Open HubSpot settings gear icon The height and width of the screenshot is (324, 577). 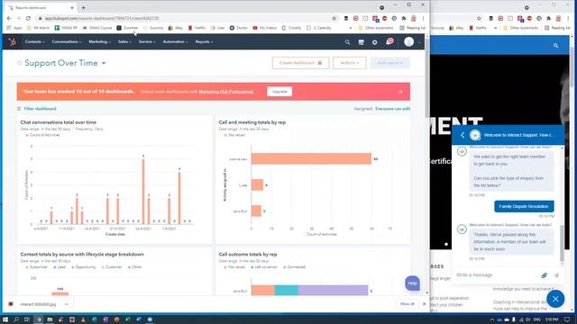point(375,42)
